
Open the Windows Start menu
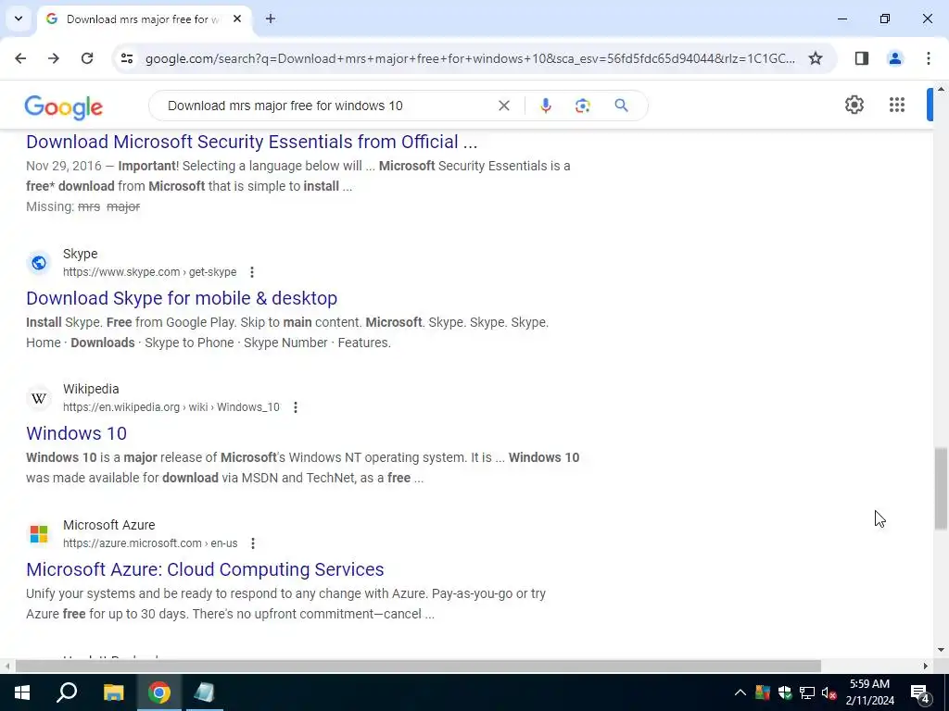pyautogui.click(x=22, y=692)
